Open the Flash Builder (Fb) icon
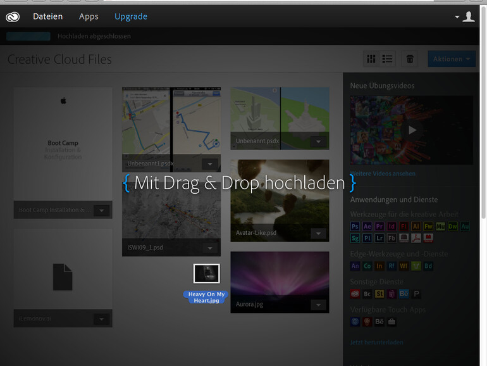This screenshot has width=487, height=366. 391,238
